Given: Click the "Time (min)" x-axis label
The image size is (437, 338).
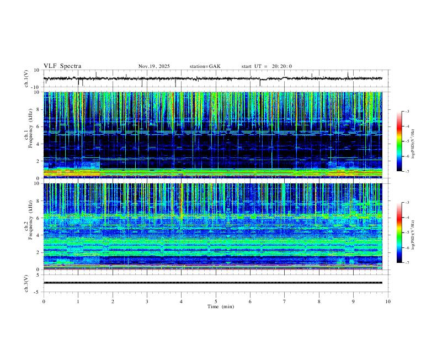Looking at the screenshot, I should [x=221, y=307].
